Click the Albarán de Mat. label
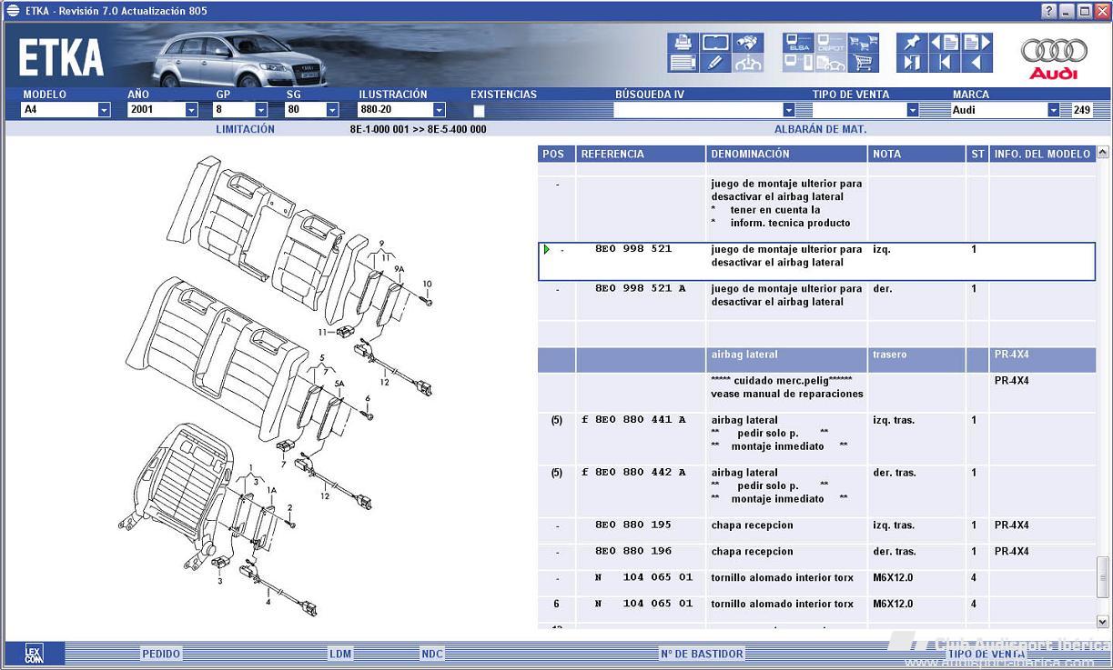Screen dimensions: 1113x670 (x=820, y=129)
